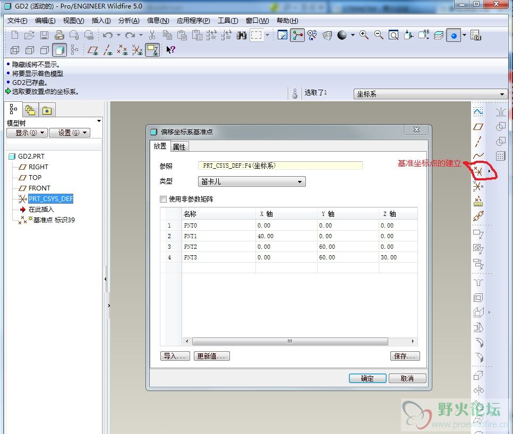
Task: Open the 插入(I) menu
Action: tap(101, 21)
